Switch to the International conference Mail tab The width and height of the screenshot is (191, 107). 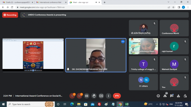(50, 2)
